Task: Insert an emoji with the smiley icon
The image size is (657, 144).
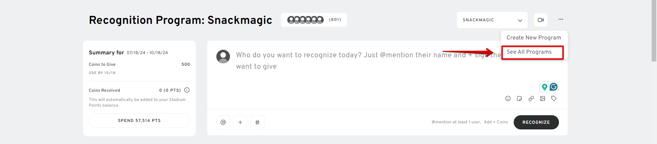Action: tap(508, 98)
